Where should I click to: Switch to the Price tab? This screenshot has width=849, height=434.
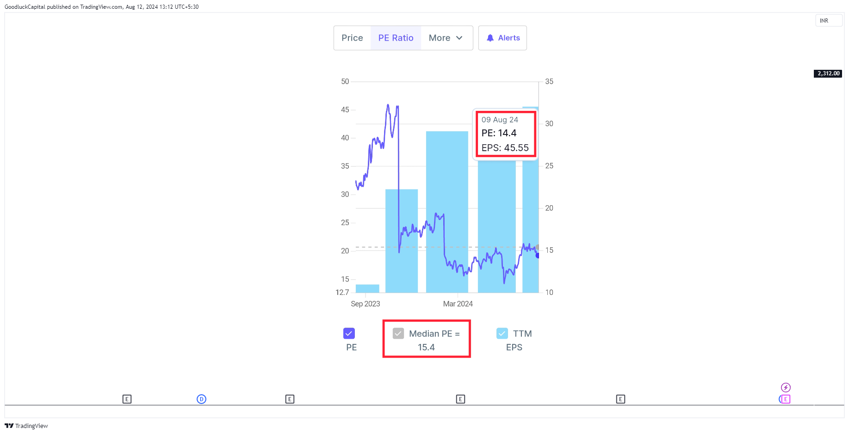[x=352, y=38]
